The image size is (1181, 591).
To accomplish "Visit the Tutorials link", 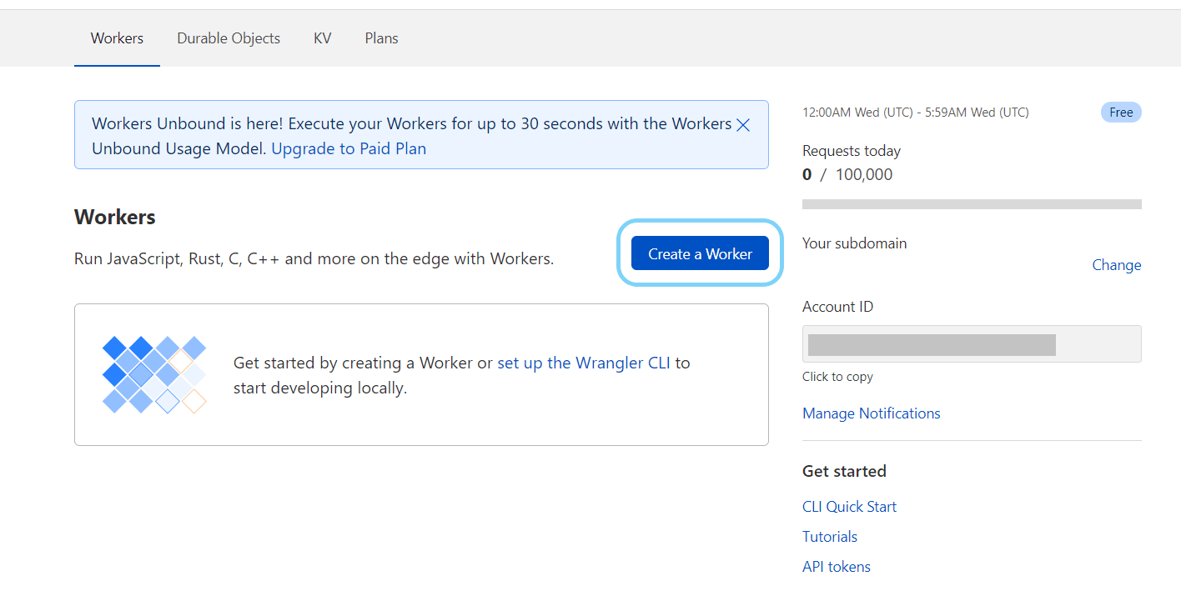I will (830, 537).
